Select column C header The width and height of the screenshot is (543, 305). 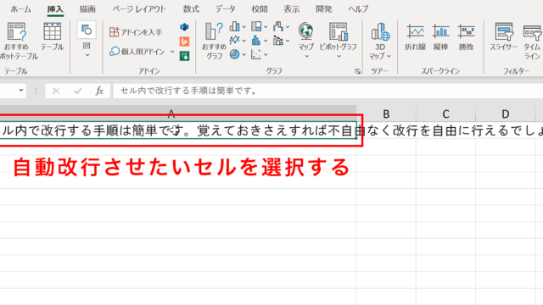pos(445,114)
